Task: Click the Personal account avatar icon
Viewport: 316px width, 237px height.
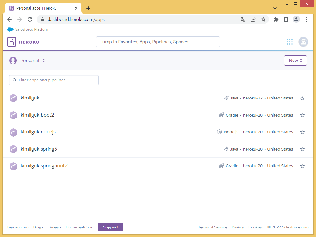Action: [13, 60]
